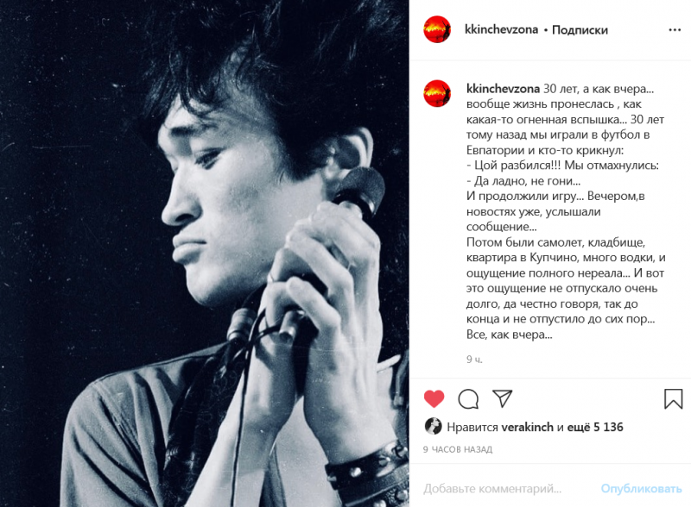The height and width of the screenshot is (507, 691).
Task: Click the 9 ЧАСОВ НАЗАД timestamp
Action: click(x=458, y=449)
